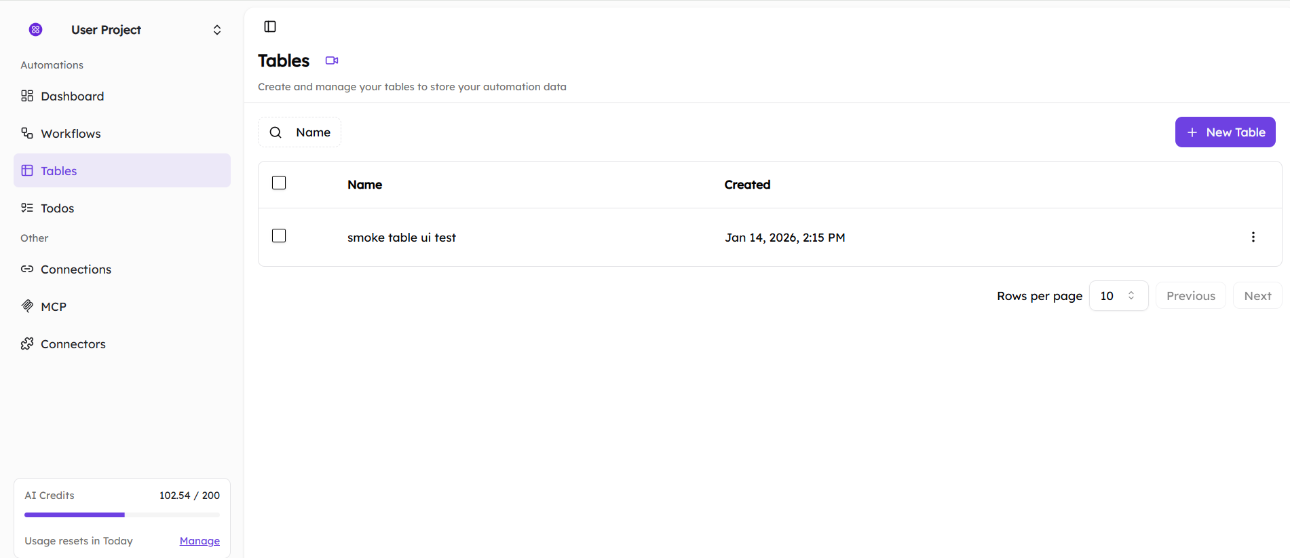Click the video tutorial icon beside Tables

tap(332, 60)
